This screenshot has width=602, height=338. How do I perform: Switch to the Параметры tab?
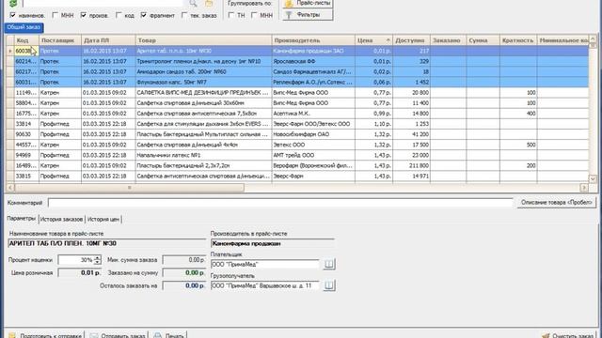22,219
